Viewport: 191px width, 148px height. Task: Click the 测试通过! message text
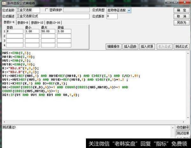click(9, 127)
